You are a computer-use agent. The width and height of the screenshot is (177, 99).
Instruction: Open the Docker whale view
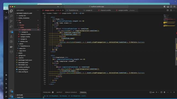pyautogui.click(x=11, y=47)
